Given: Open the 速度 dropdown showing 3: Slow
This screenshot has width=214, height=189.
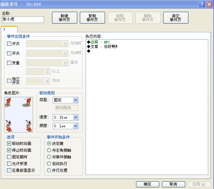Looking at the screenshot, I should (x=65, y=117).
